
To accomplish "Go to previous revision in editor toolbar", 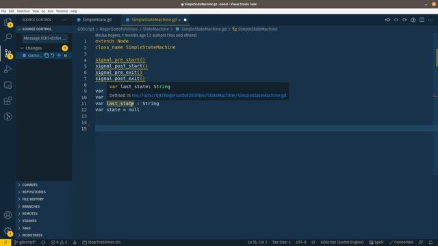I will [387, 20].
